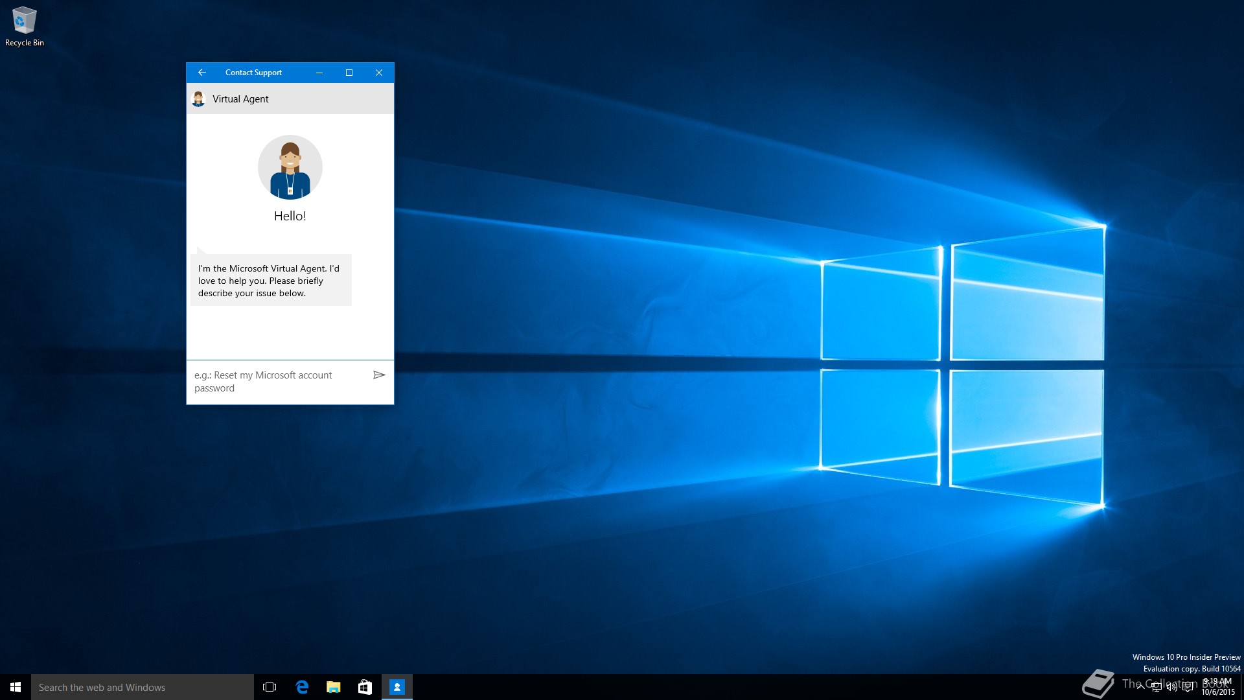Click the 'Hello!' greeting text

[290, 216]
